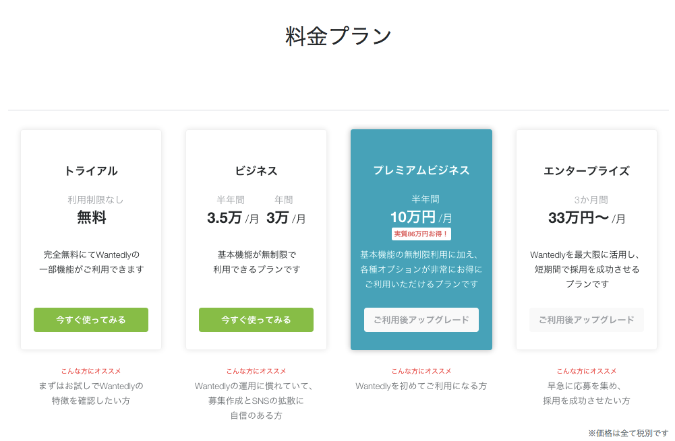The width and height of the screenshot is (675, 441).
Task: Click こんな方にオススメ under トライアル card
Action: pyautogui.click(x=91, y=371)
